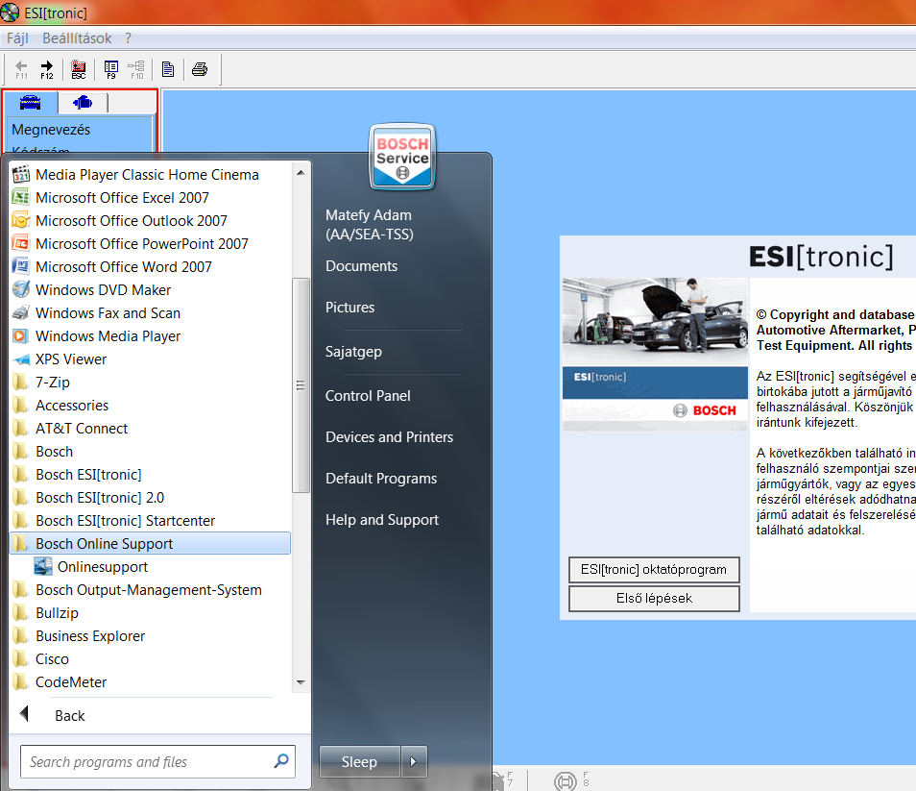
Task: Switch to the engine component tab
Action: tap(83, 103)
